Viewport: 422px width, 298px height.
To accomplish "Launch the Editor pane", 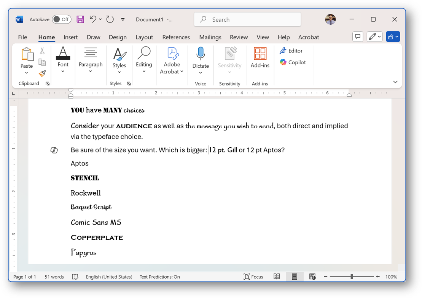I will click(291, 50).
